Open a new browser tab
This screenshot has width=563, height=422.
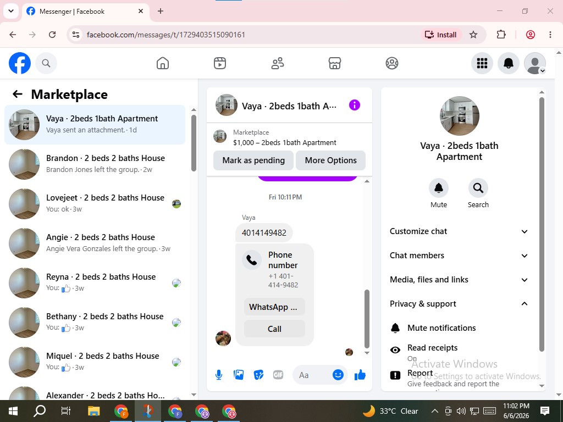pos(161,11)
